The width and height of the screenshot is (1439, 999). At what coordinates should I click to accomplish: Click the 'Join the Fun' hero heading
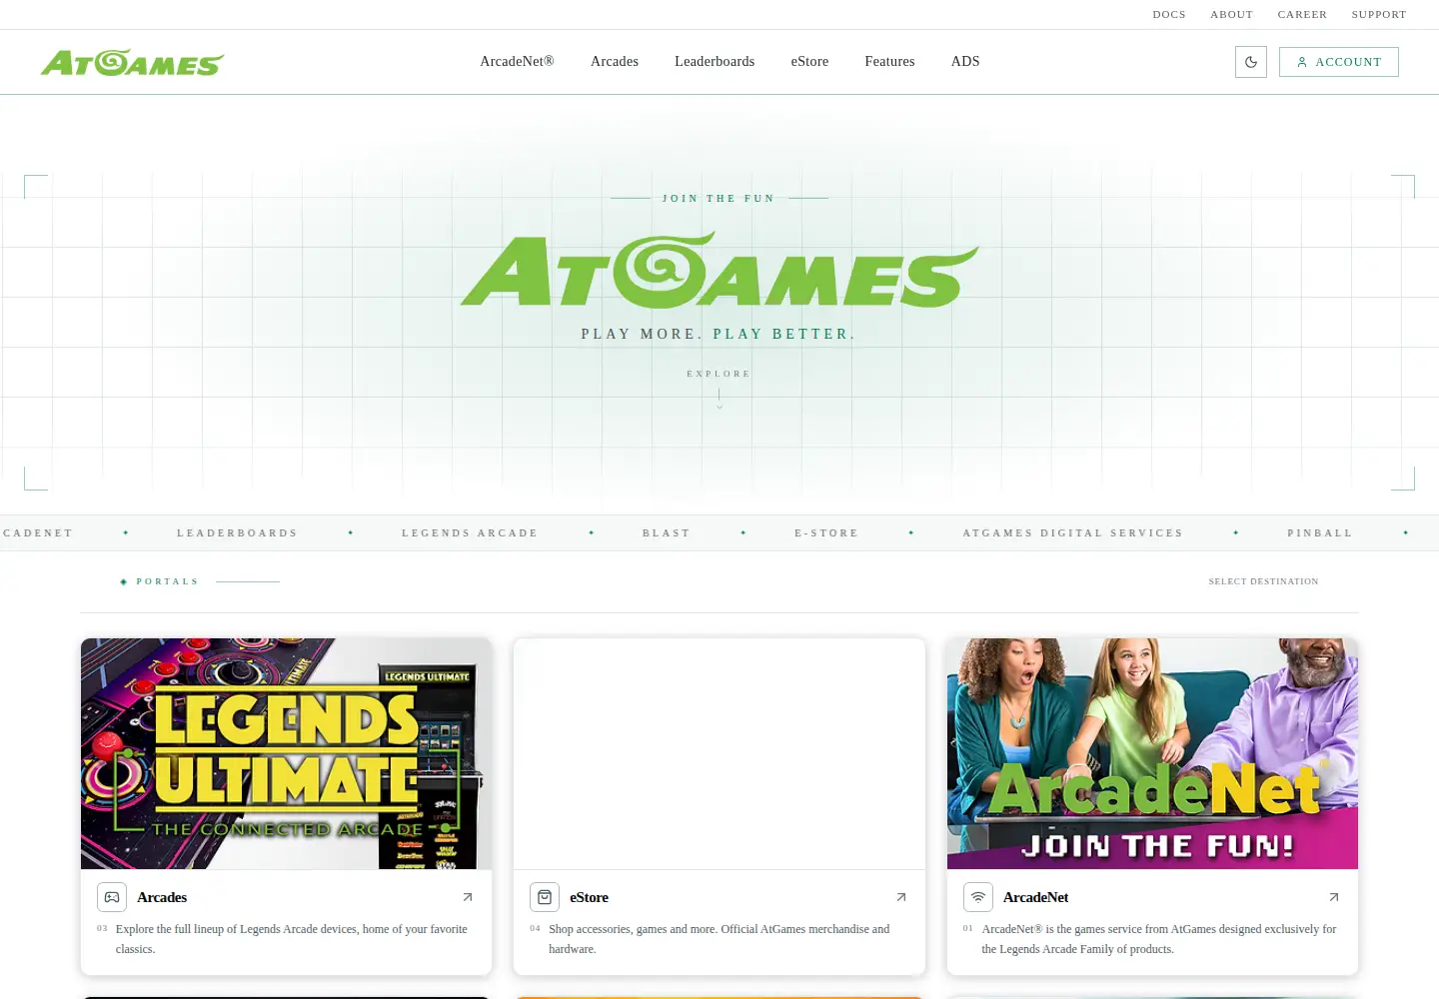(x=719, y=199)
